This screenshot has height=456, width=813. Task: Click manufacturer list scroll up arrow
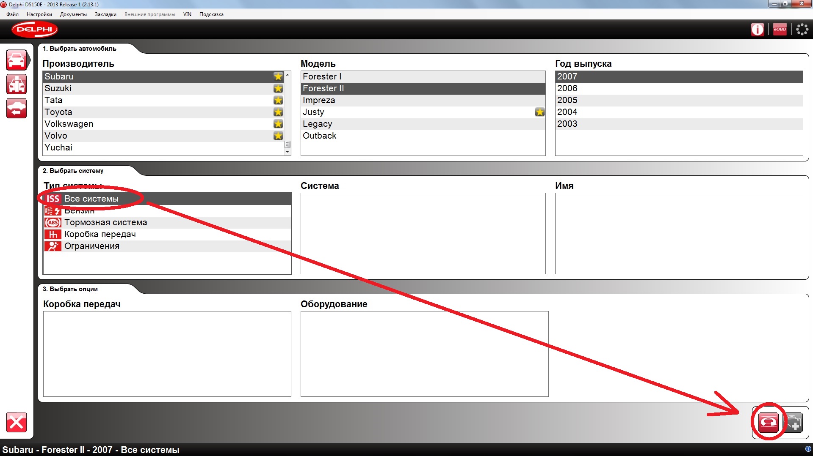pyautogui.click(x=288, y=74)
